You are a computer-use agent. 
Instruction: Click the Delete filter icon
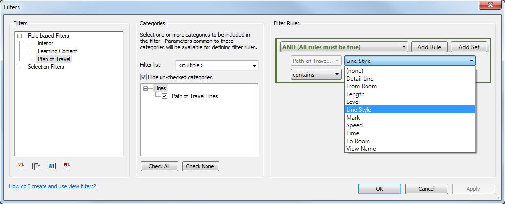[x=68, y=166]
